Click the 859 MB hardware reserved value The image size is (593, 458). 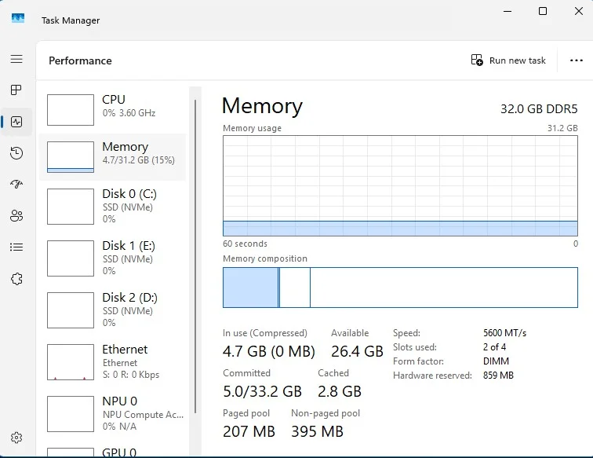click(x=498, y=376)
